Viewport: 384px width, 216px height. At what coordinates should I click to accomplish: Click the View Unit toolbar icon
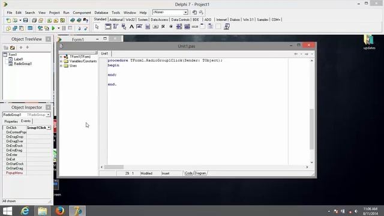point(8,28)
